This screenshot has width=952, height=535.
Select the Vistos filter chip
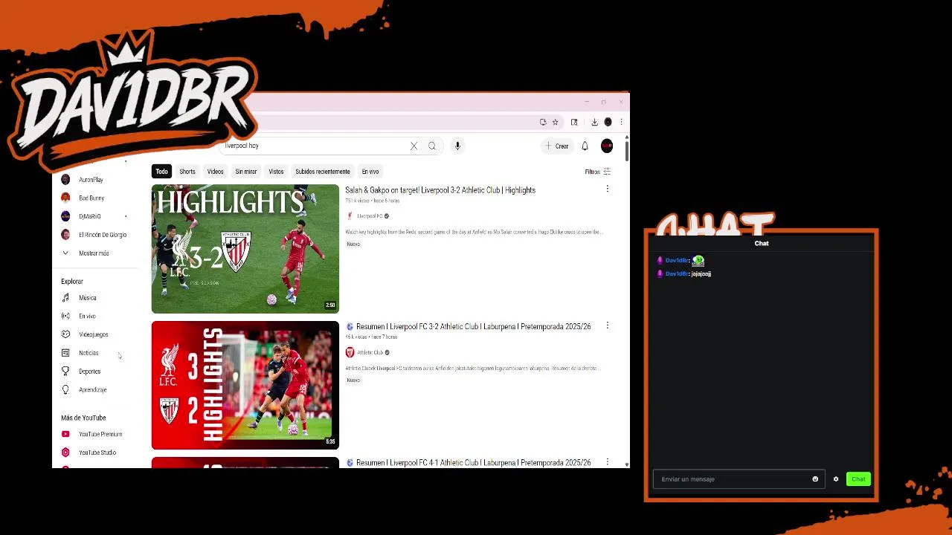(x=276, y=172)
